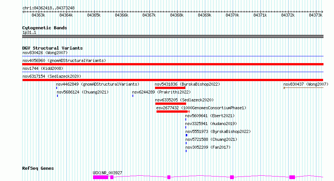Click the blue marker under nsv4462849

pos(57,88)
